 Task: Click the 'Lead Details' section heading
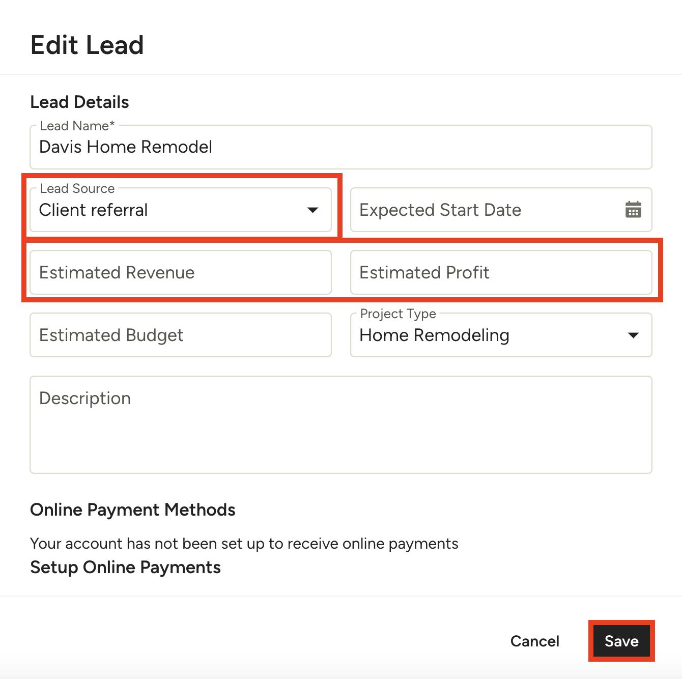coord(79,102)
